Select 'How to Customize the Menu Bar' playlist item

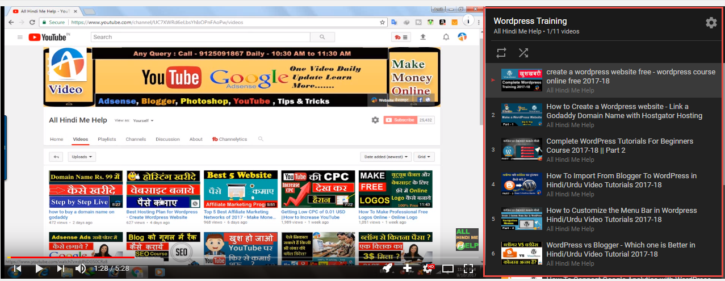602,219
